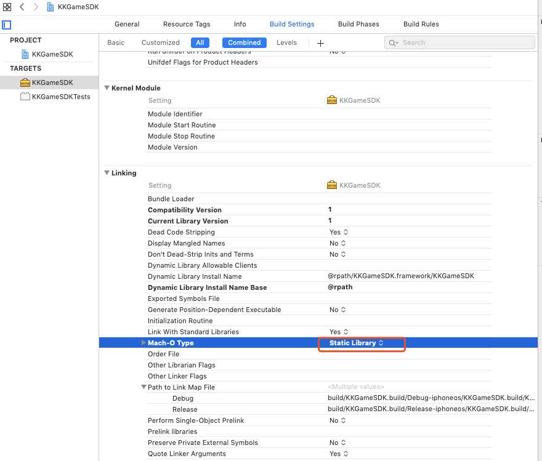The height and width of the screenshot is (461, 542).
Task: Show Customized build settings
Action: (x=161, y=42)
